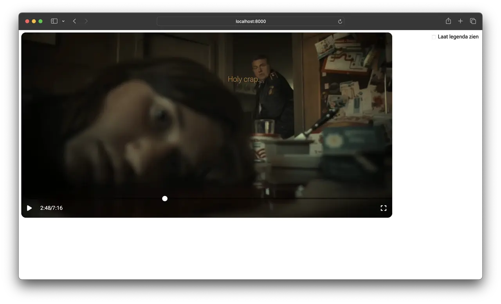The width and height of the screenshot is (501, 304).
Task: Minimize the Safari window
Action: tap(34, 21)
